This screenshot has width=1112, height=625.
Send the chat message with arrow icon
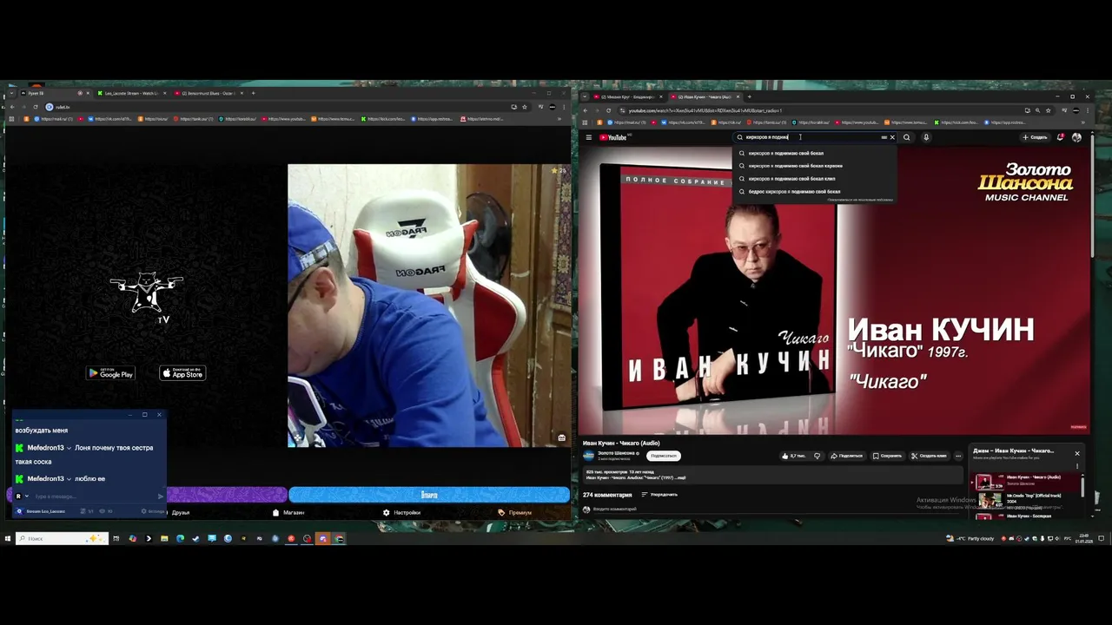point(161,497)
